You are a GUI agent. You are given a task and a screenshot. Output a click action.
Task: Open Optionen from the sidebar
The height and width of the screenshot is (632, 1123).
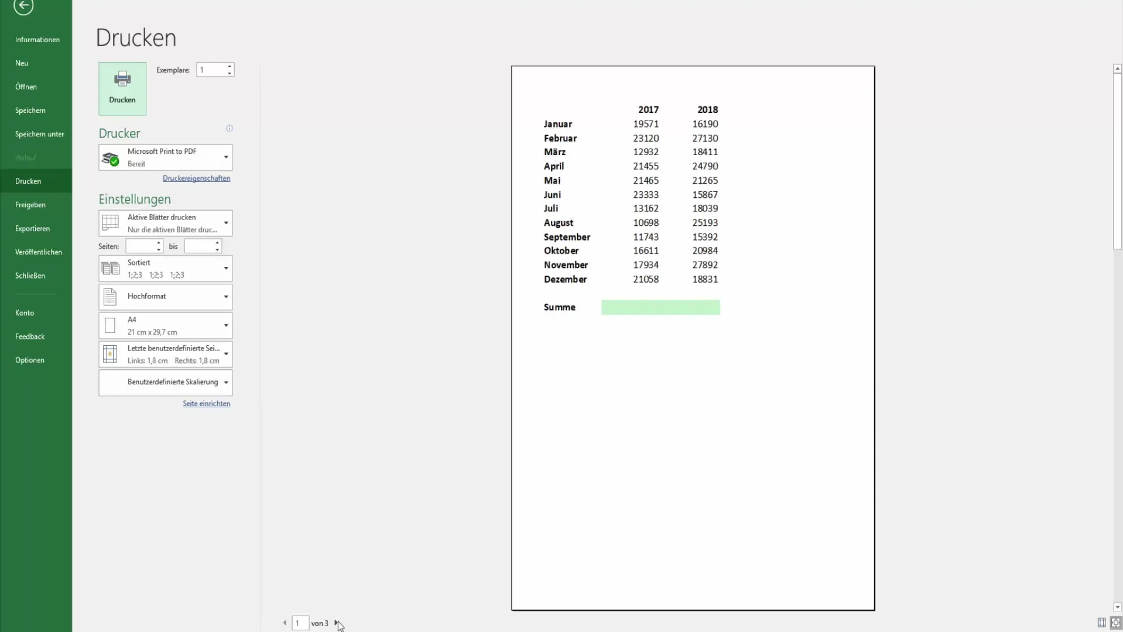[x=30, y=360]
